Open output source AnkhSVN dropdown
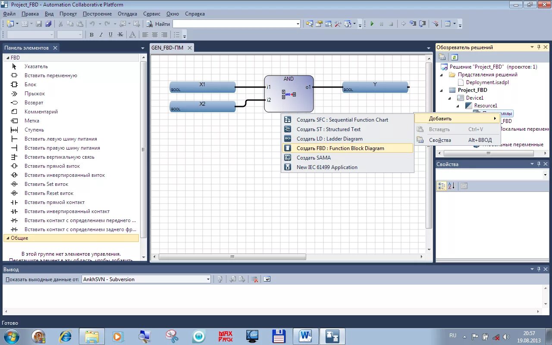 tap(208, 279)
